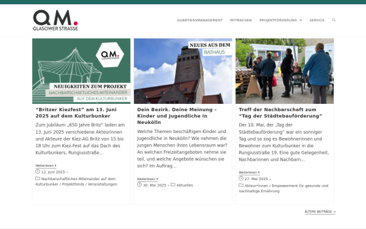366x229 pixels.
Task: Open the Britzer Kiezfest article image
Action: (x=81, y=71)
